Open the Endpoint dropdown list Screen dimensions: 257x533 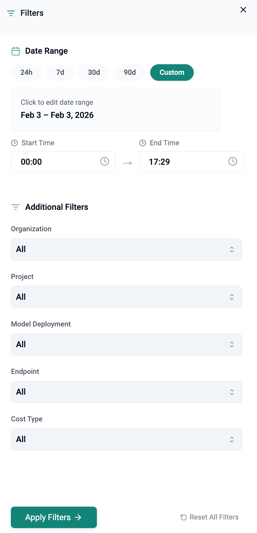click(126, 392)
